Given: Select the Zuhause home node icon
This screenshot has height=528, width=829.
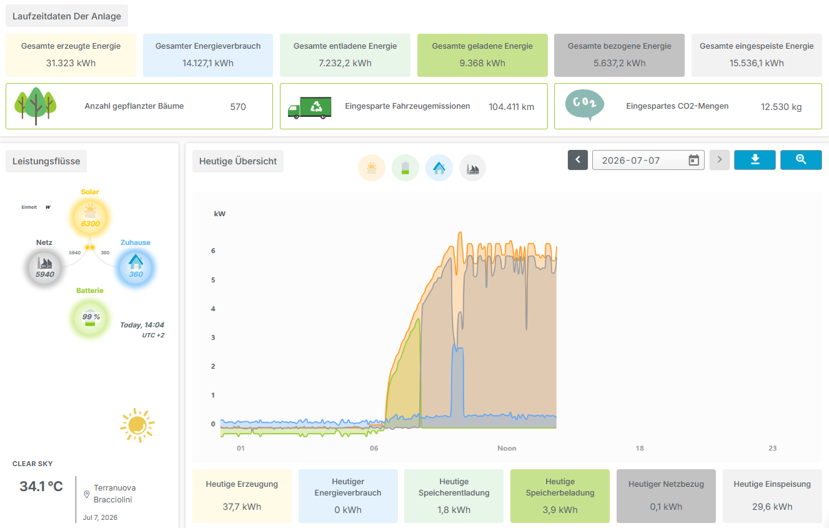Looking at the screenshot, I should click(136, 268).
